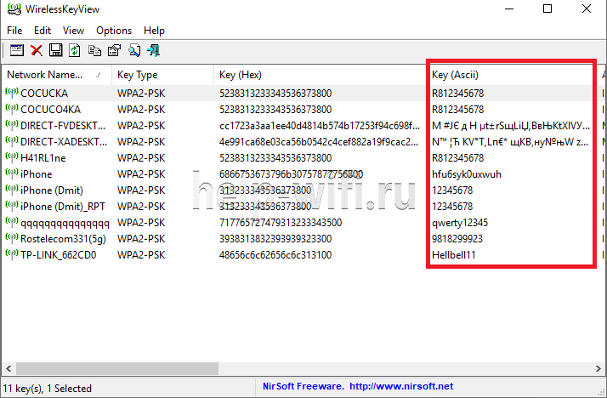Open the Find tool in the toolbar
Image resolution: width=607 pixels, height=398 pixels.
pos(134,50)
